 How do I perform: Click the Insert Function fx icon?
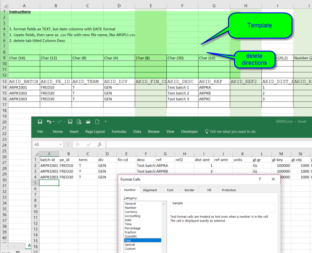(100, 143)
